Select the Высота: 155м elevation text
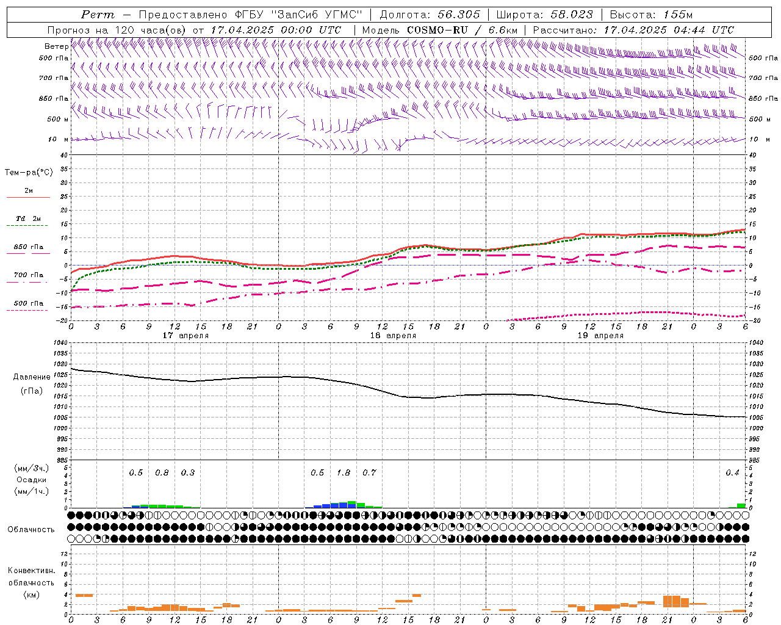Screen dimensions: 781x625 (651, 15)
